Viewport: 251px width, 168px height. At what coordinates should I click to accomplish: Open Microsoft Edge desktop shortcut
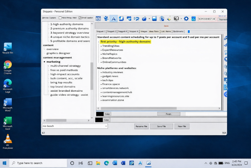point(8,86)
